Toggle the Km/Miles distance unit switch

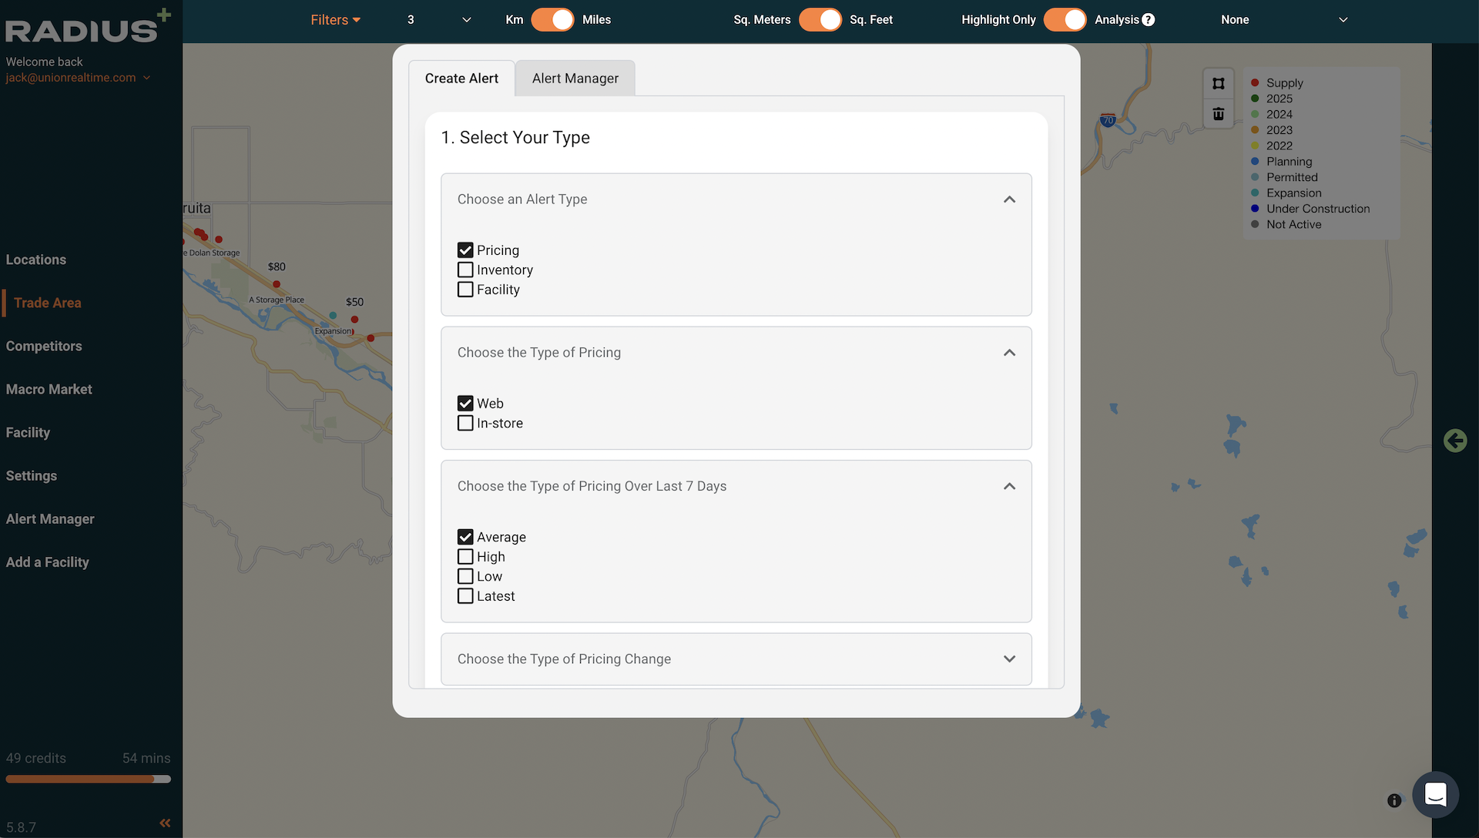[552, 19]
